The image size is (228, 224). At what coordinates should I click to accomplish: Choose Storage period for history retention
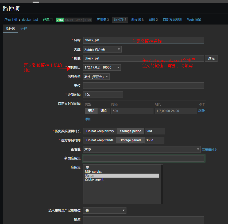pyautogui.click(x=131, y=131)
